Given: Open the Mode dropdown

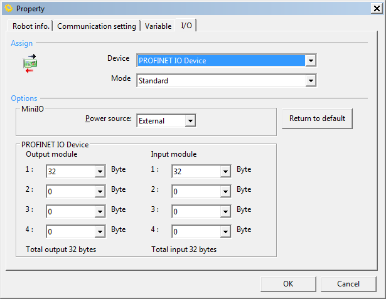Looking at the screenshot, I should [310, 80].
